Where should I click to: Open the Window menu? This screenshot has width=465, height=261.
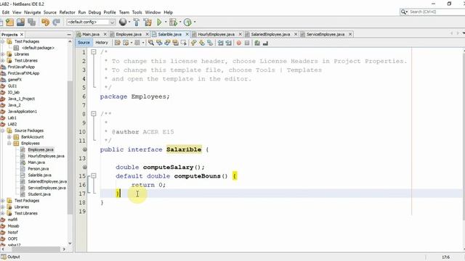153,12
